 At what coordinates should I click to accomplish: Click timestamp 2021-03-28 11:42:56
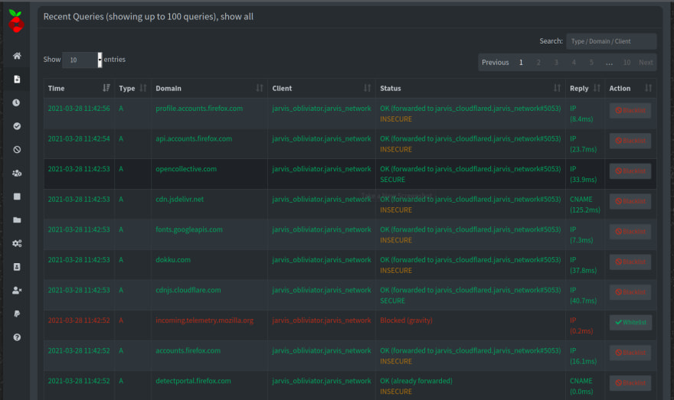tap(79, 109)
